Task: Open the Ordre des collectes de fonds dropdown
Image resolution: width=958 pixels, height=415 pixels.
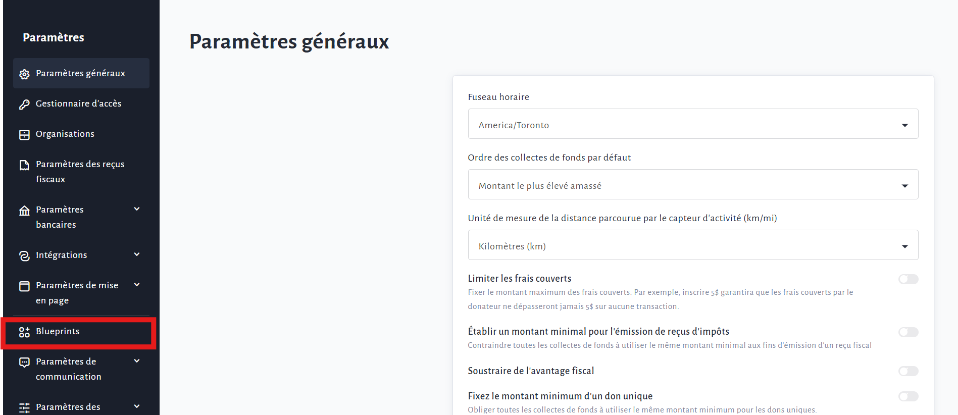Action: (693, 185)
